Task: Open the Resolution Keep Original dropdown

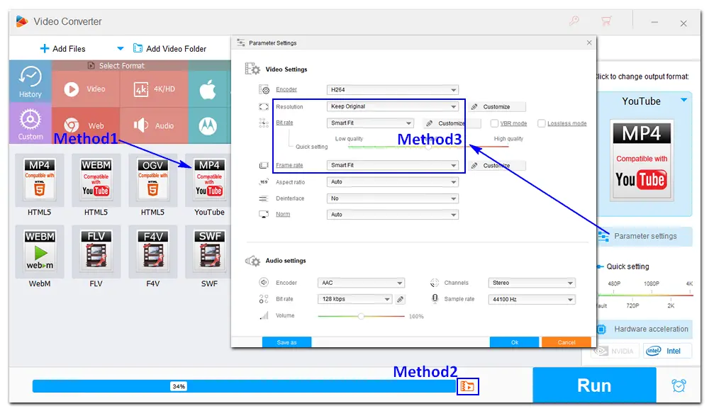Action: (393, 106)
